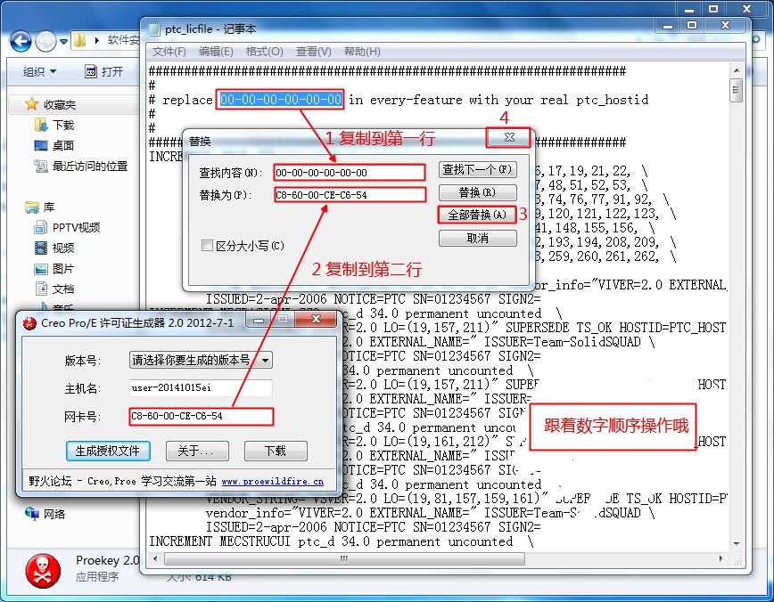
Task: Click the Notepad vertical scroll up arrow
Action: click(736, 70)
